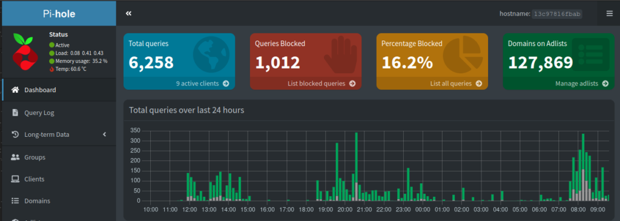Click globe icon in Total queries card
Viewport: 620px width, 221px height.
tap(211, 55)
